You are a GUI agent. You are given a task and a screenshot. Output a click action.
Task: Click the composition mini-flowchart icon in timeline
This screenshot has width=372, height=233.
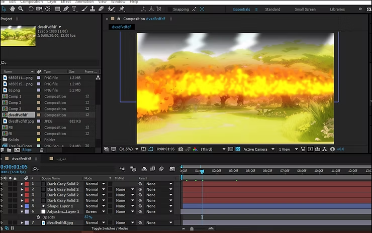pyautogui.click(x=122, y=169)
